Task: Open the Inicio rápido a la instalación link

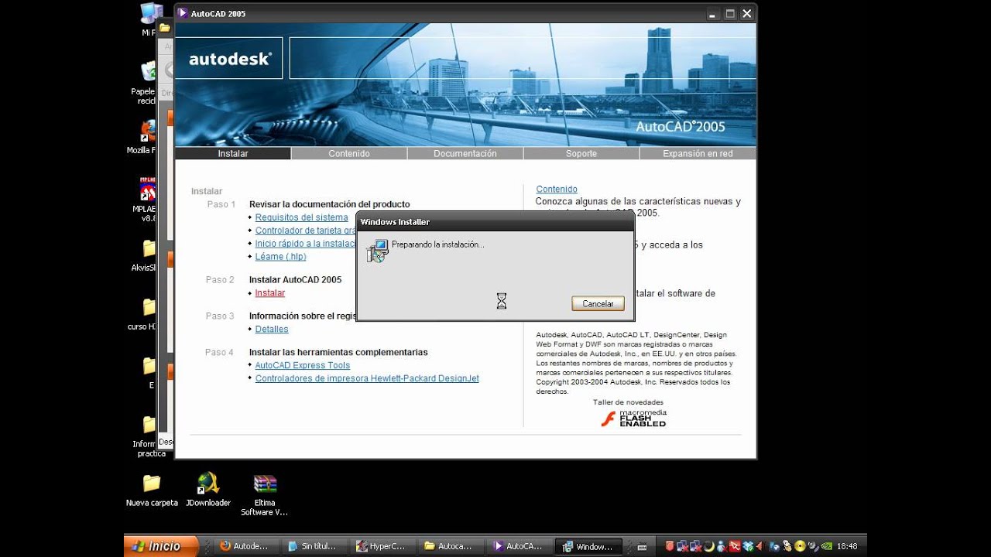Action: click(306, 244)
